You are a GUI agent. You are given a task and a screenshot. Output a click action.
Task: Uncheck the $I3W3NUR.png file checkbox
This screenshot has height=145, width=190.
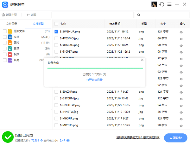pyautogui.click(x=56, y=32)
